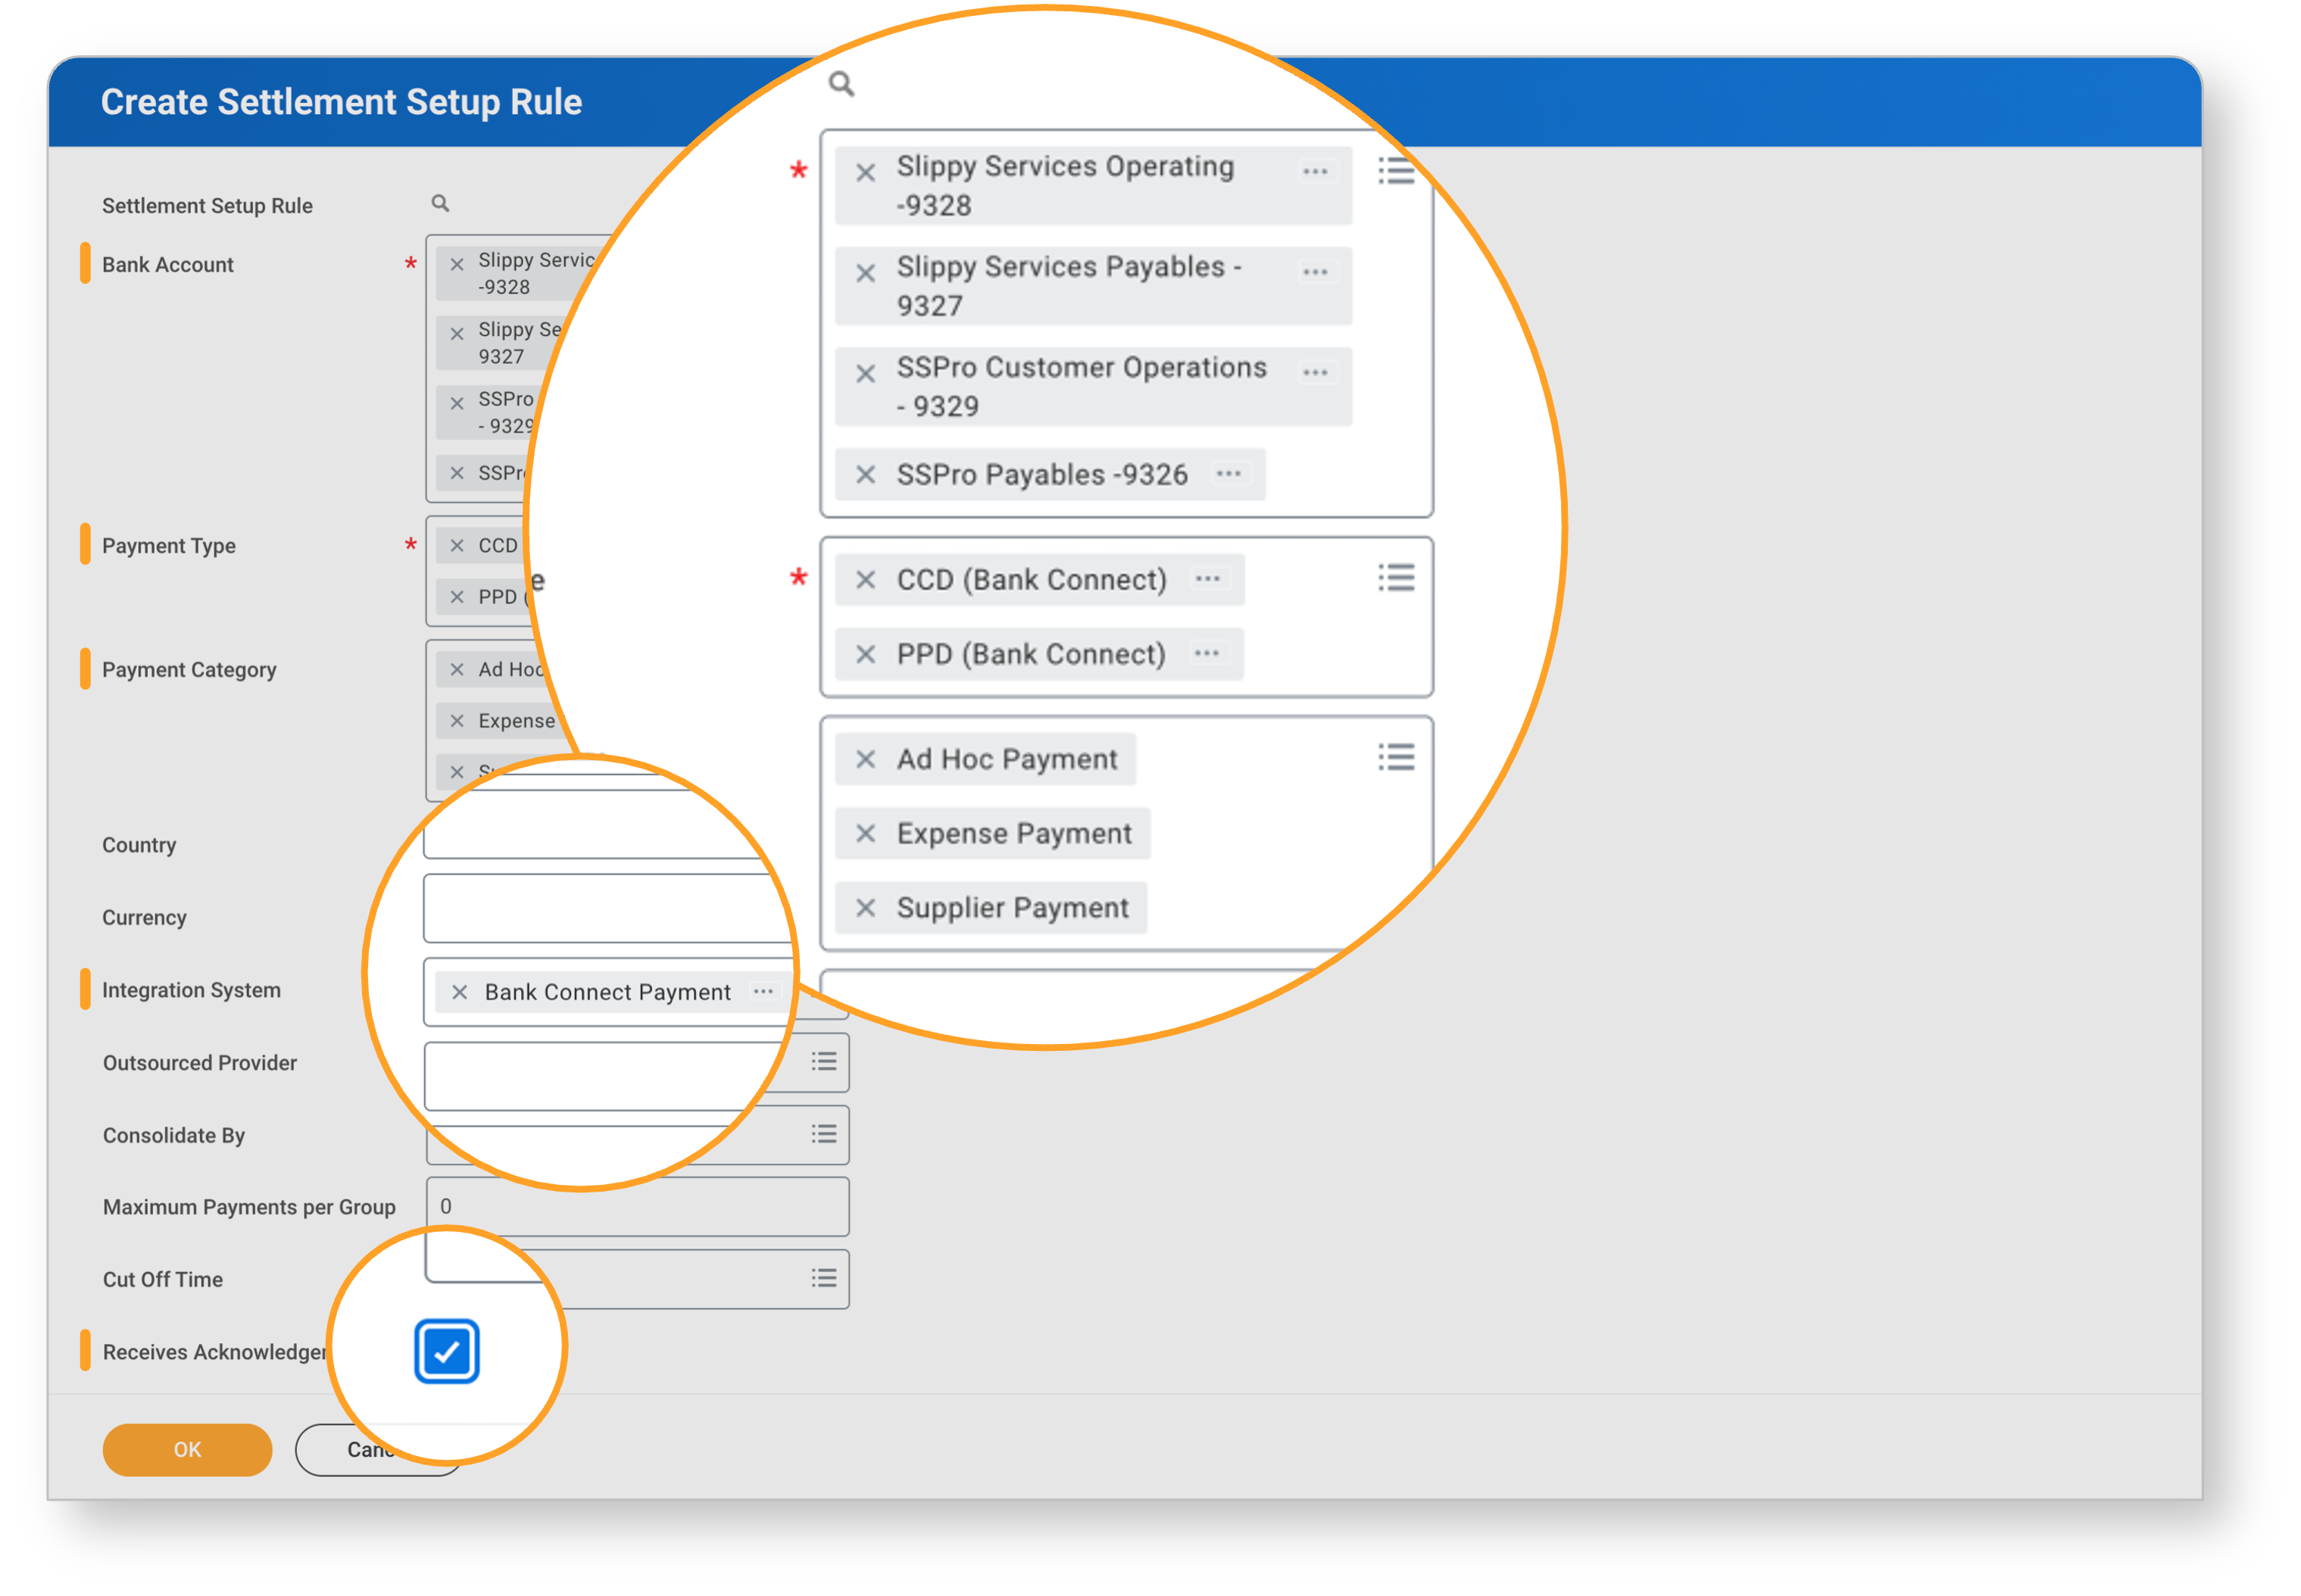Click the Integration System label
This screenshot has height=1596, width=2301.
pyautogui.click(x=191, y=991)
